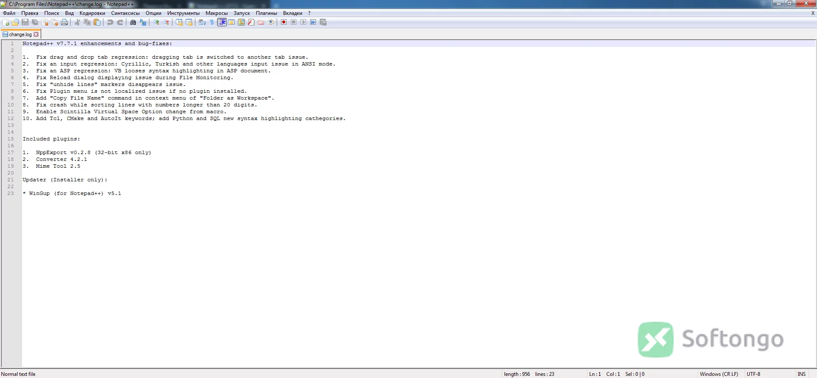Toggle synchronized horizontal scrolling
Image resolution: width=817 pixels, height=378 pixels.
[x=189, y=22]
